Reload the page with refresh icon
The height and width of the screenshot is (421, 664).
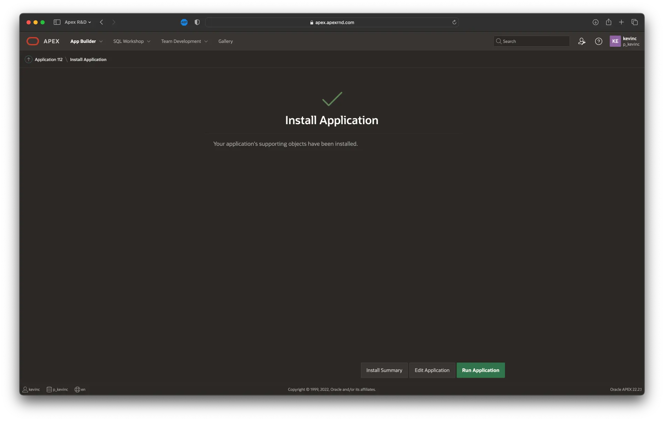click(454, 22)
